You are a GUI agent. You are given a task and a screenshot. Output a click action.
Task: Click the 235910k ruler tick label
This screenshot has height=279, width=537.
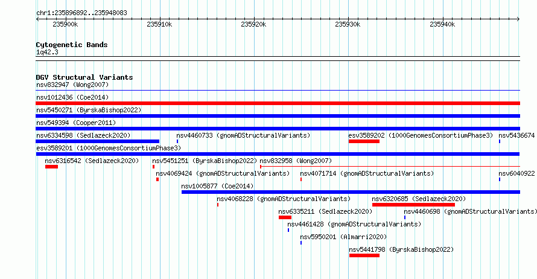coord(159,24)
